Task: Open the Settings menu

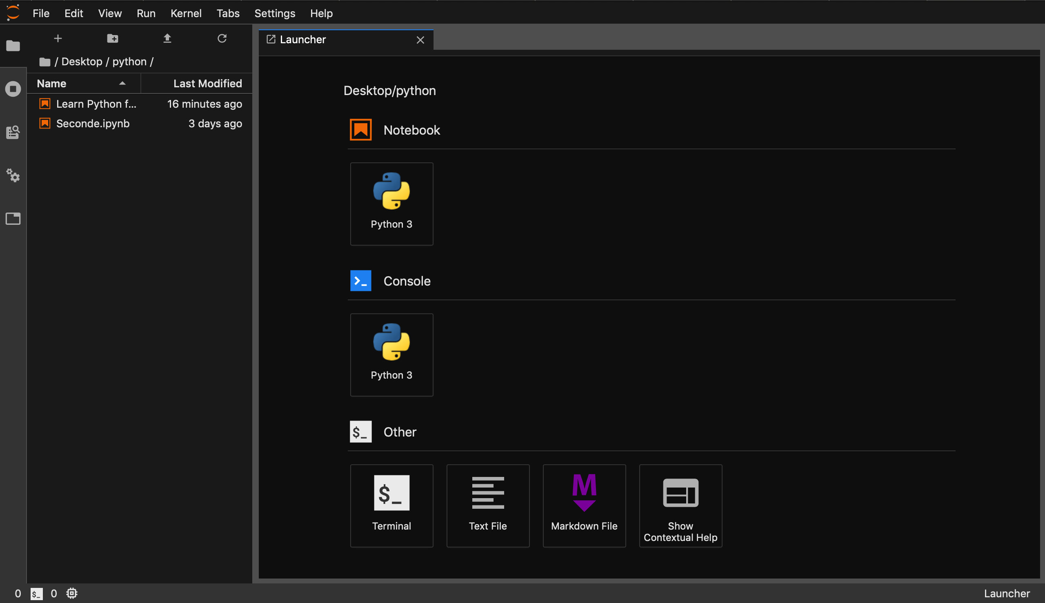Action: click(274, 13)
